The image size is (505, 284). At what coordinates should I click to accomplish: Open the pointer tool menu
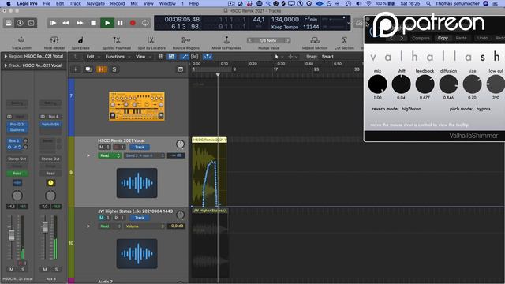279,57
